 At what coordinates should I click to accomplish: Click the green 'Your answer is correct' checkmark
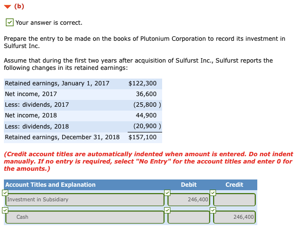click(x=9, y=22)
